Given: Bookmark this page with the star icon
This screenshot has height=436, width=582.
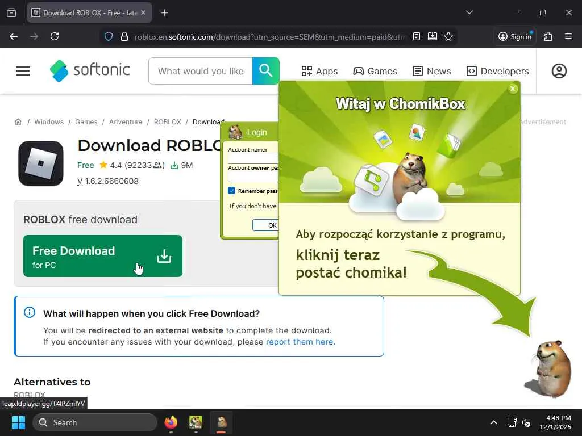Looking at the screenshot, I should pos(448,36).
